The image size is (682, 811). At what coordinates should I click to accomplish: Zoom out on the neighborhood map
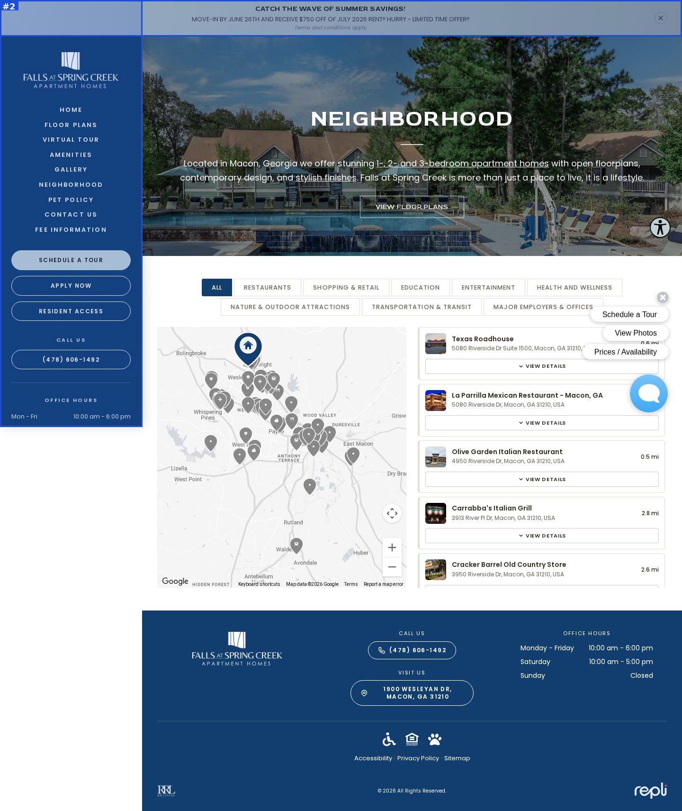[392, 567]
